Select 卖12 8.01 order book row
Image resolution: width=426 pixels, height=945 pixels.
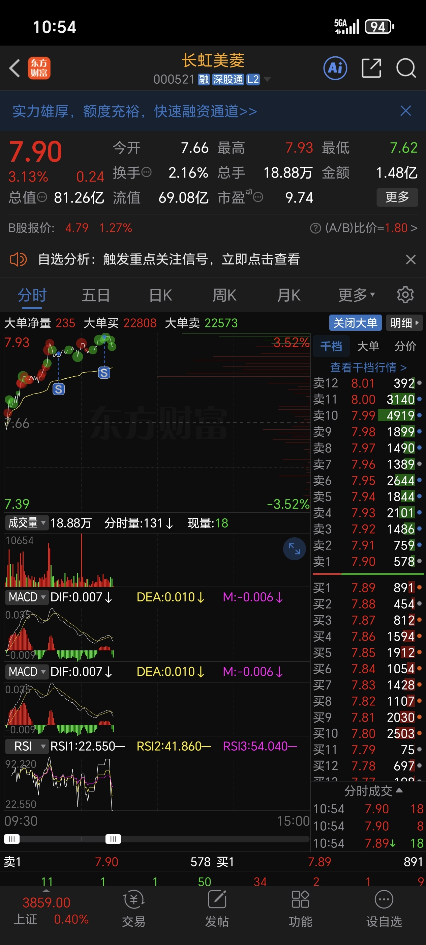tap(368, 383)
